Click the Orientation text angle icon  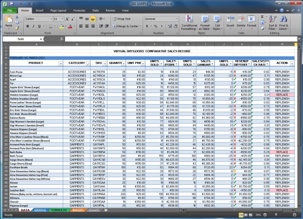(x=102, y=19)
